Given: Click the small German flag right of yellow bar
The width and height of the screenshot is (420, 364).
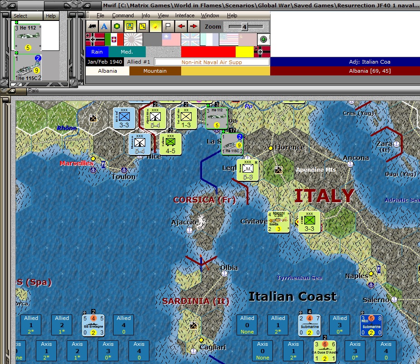Looking at the screenshot, I should (x=262, y=52).
